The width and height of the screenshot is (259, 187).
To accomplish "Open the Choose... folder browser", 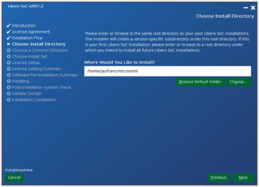I will pos(238,82).
